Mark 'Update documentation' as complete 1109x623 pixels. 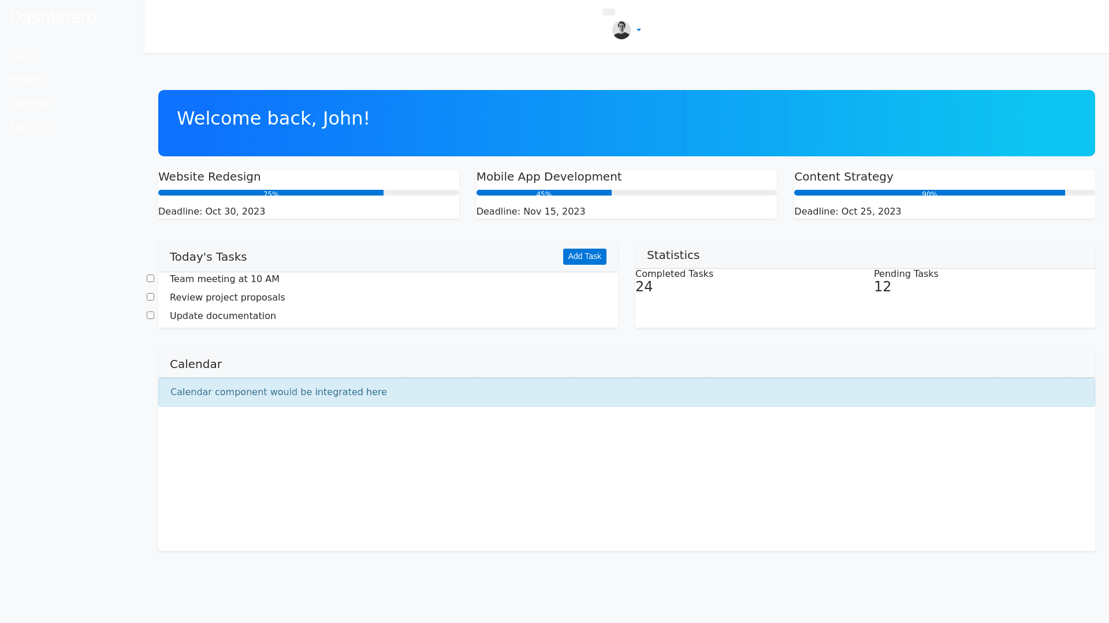coord(150,315)
